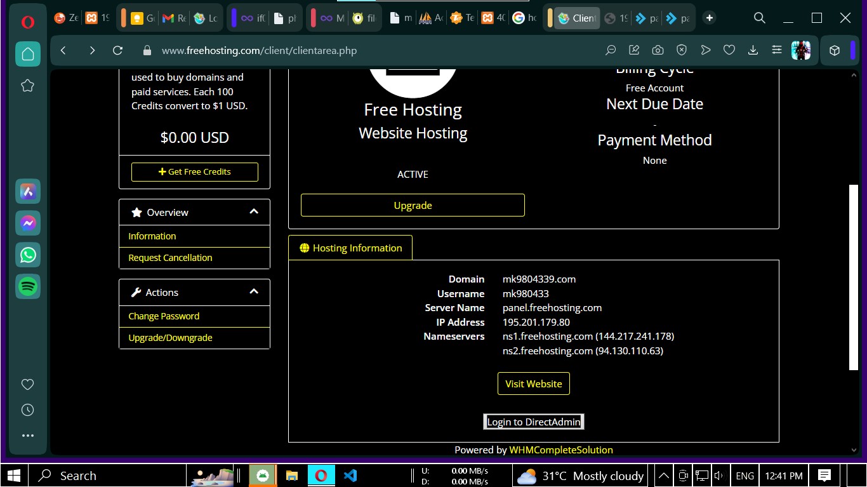Open Messenger from the sidebar
This screenshot has height=487, width=867.
point(28,223)
